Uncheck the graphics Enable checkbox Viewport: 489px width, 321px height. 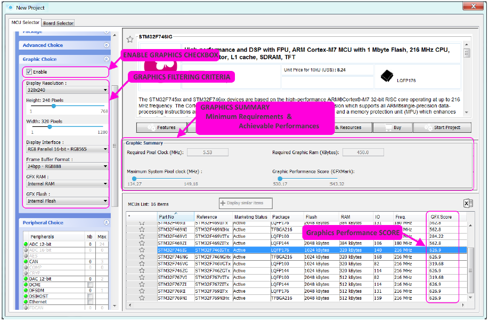[x=29, y=72]
